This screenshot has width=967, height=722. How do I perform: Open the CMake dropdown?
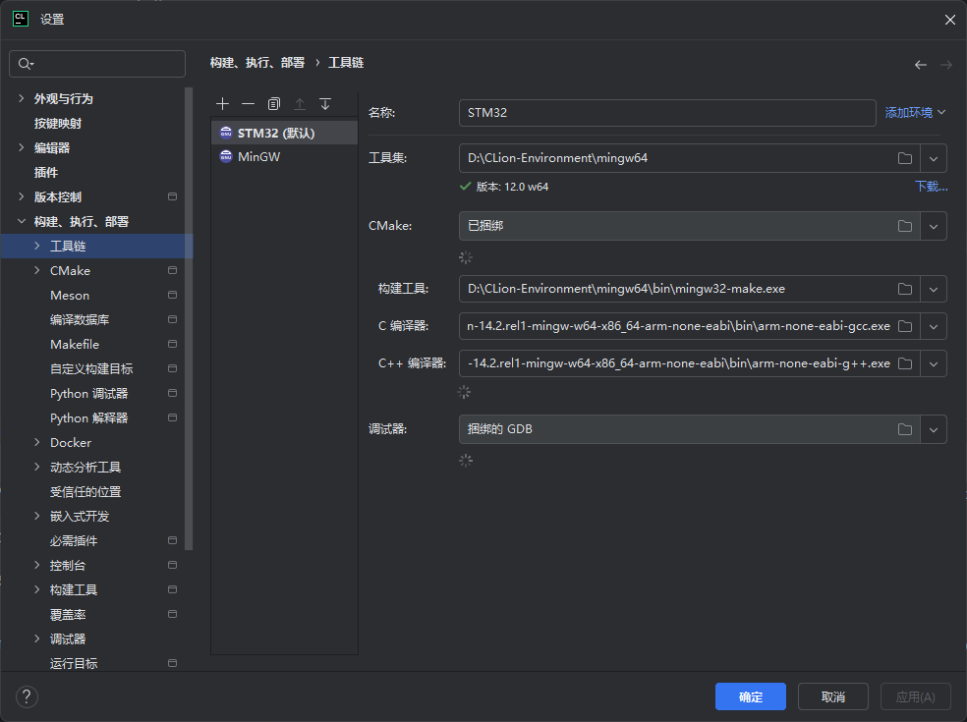pyautogui.click(x=934, y=226)
